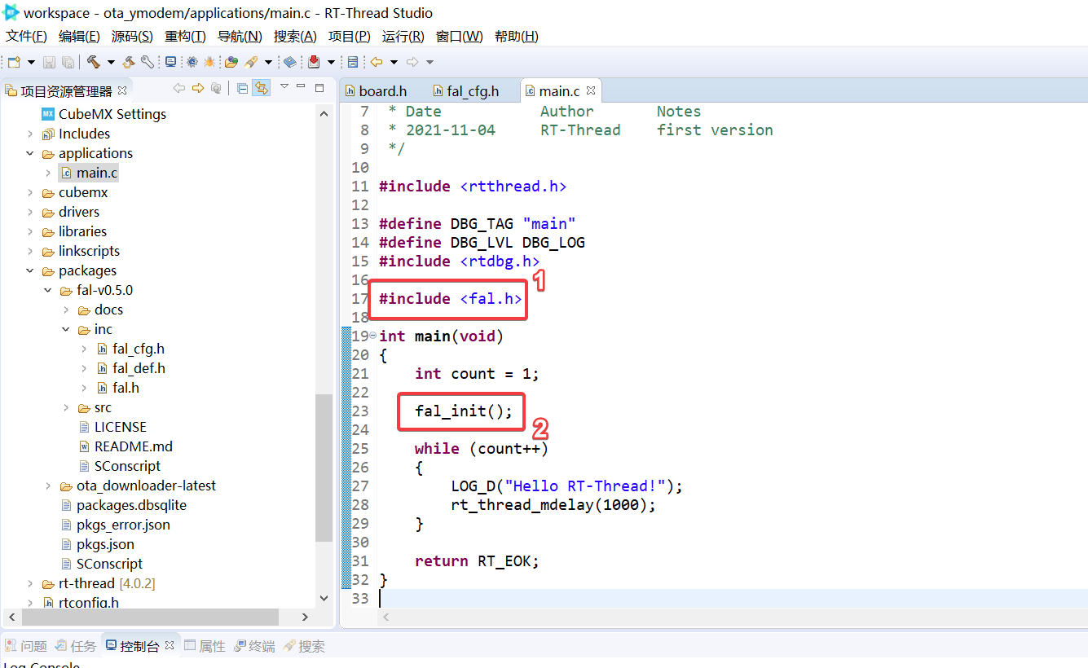This screenshot has width=1088, height=668.
Task: Click the New project toolbar icon
Action: [x=14, y=62]
